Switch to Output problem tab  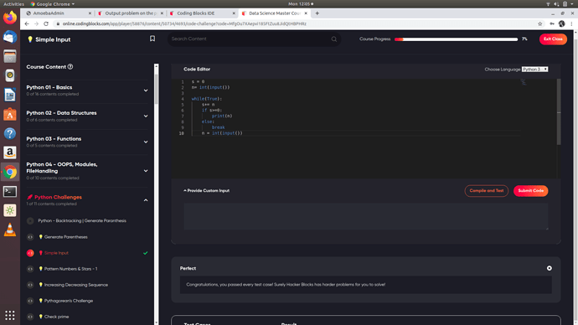point(131,13)
